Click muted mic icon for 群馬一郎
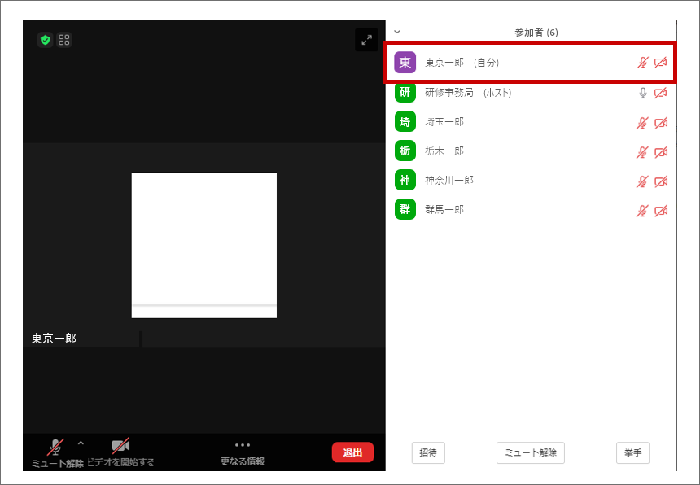 pos(642,211)
